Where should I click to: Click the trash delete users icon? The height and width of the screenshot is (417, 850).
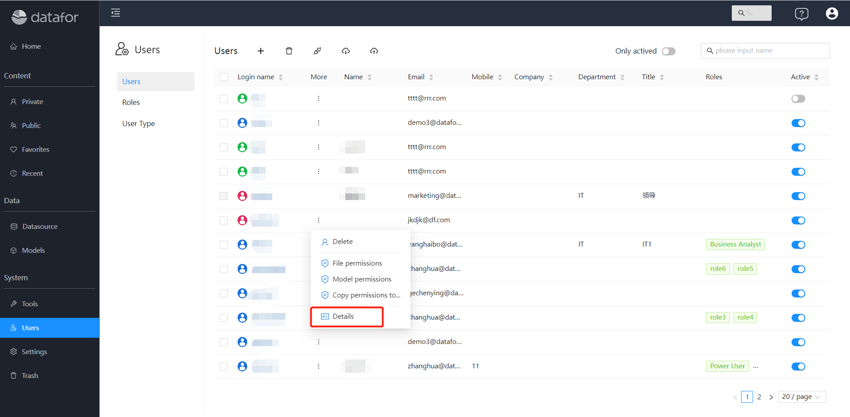[289, 51]
